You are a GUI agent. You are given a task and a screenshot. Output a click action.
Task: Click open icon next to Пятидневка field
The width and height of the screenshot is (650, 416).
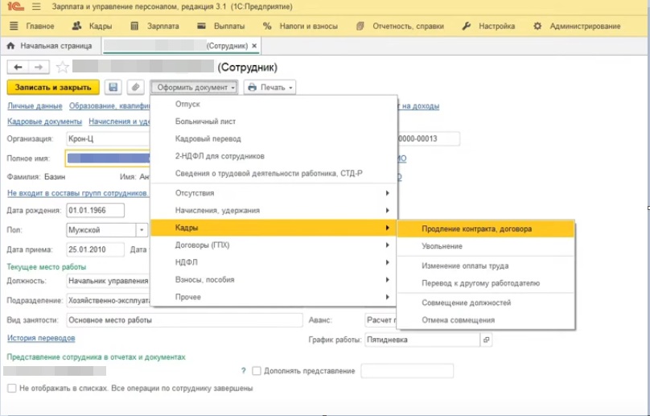click(x=486, y=340)
